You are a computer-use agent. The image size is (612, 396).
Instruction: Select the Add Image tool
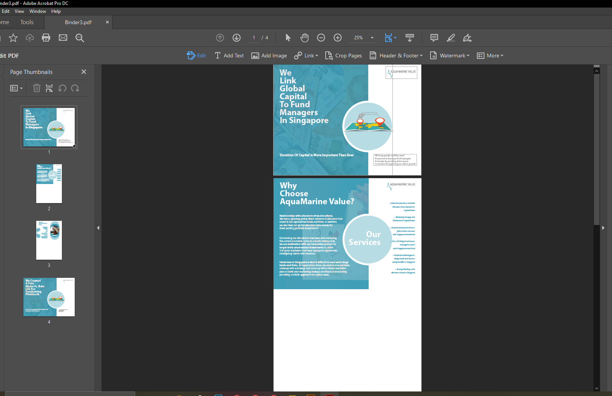pyautogui.click(x=269, y=55)
